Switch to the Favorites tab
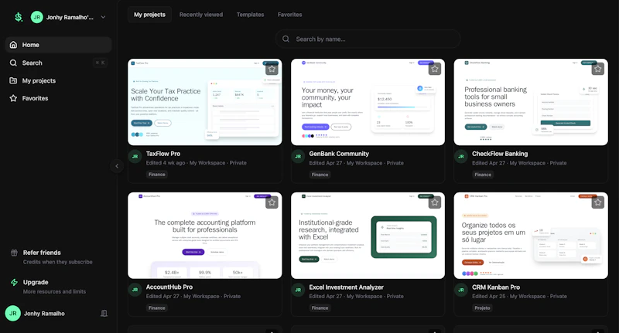 [289, 15]
